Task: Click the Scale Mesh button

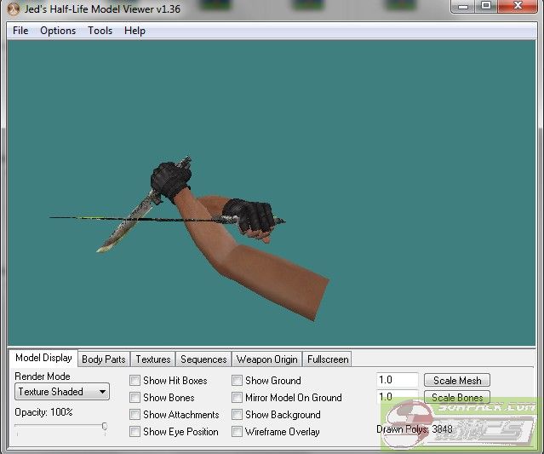Action: pyautogui.click(x=457, y=381)
